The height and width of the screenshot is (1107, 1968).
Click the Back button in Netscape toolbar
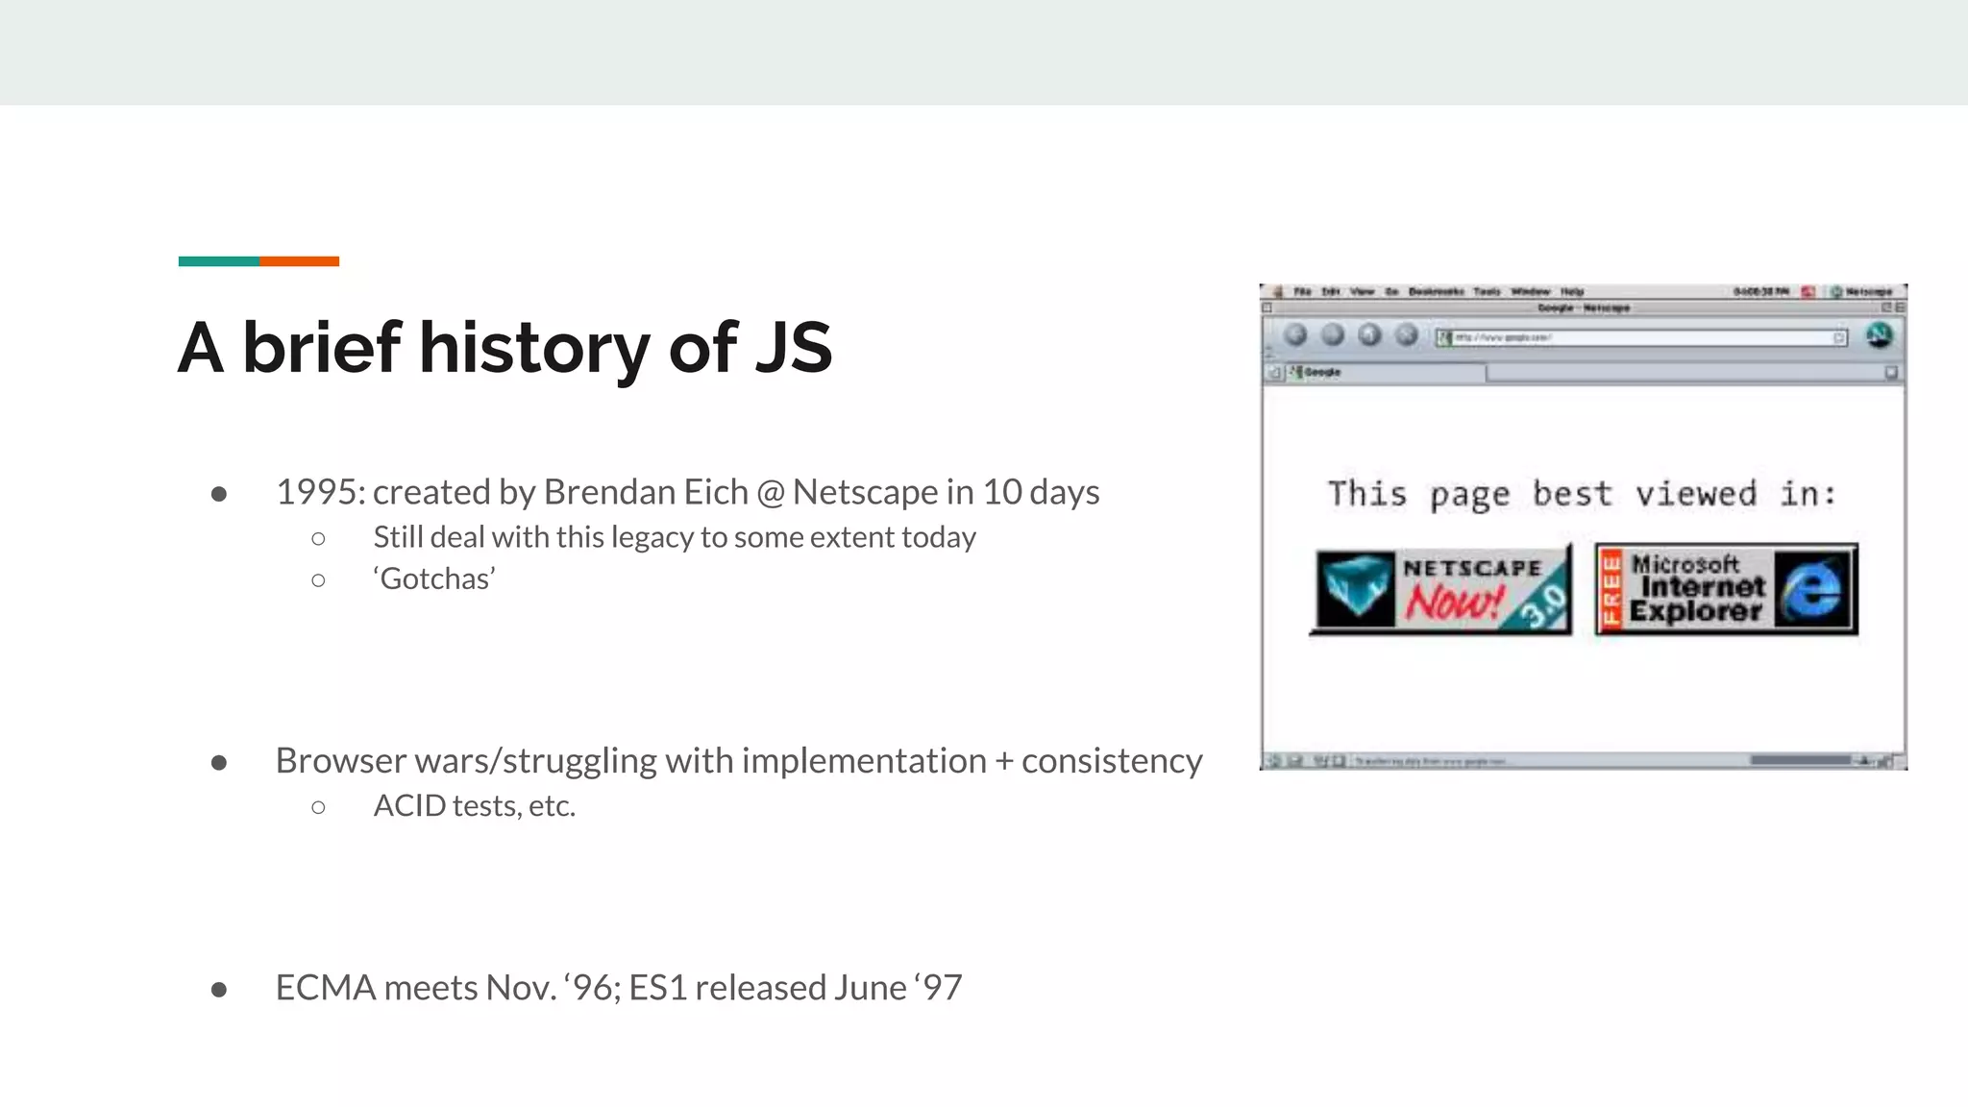[1295, 334]
